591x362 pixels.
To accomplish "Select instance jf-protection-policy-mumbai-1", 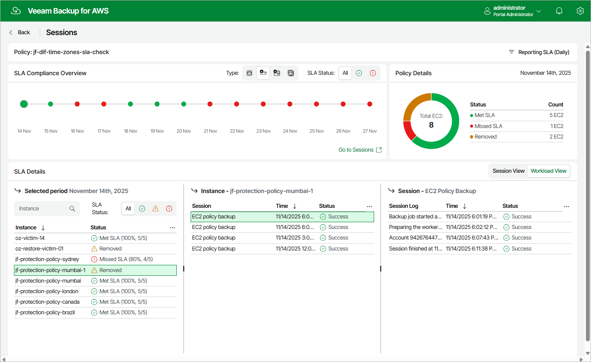I will 95,270.
